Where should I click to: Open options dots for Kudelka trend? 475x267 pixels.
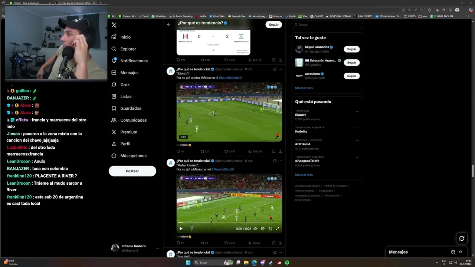(358, 128)
